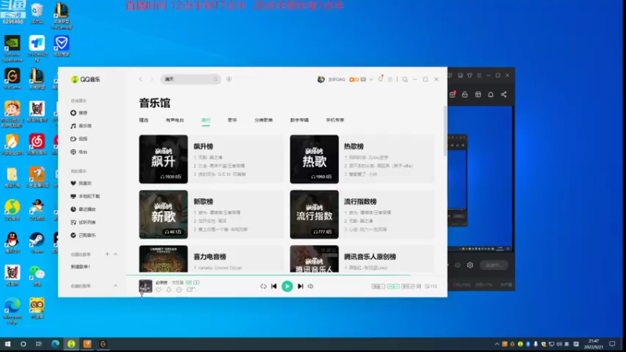Screen dimensions: 626x352
Task: Skip to the previous track
Action: point(274,286)
